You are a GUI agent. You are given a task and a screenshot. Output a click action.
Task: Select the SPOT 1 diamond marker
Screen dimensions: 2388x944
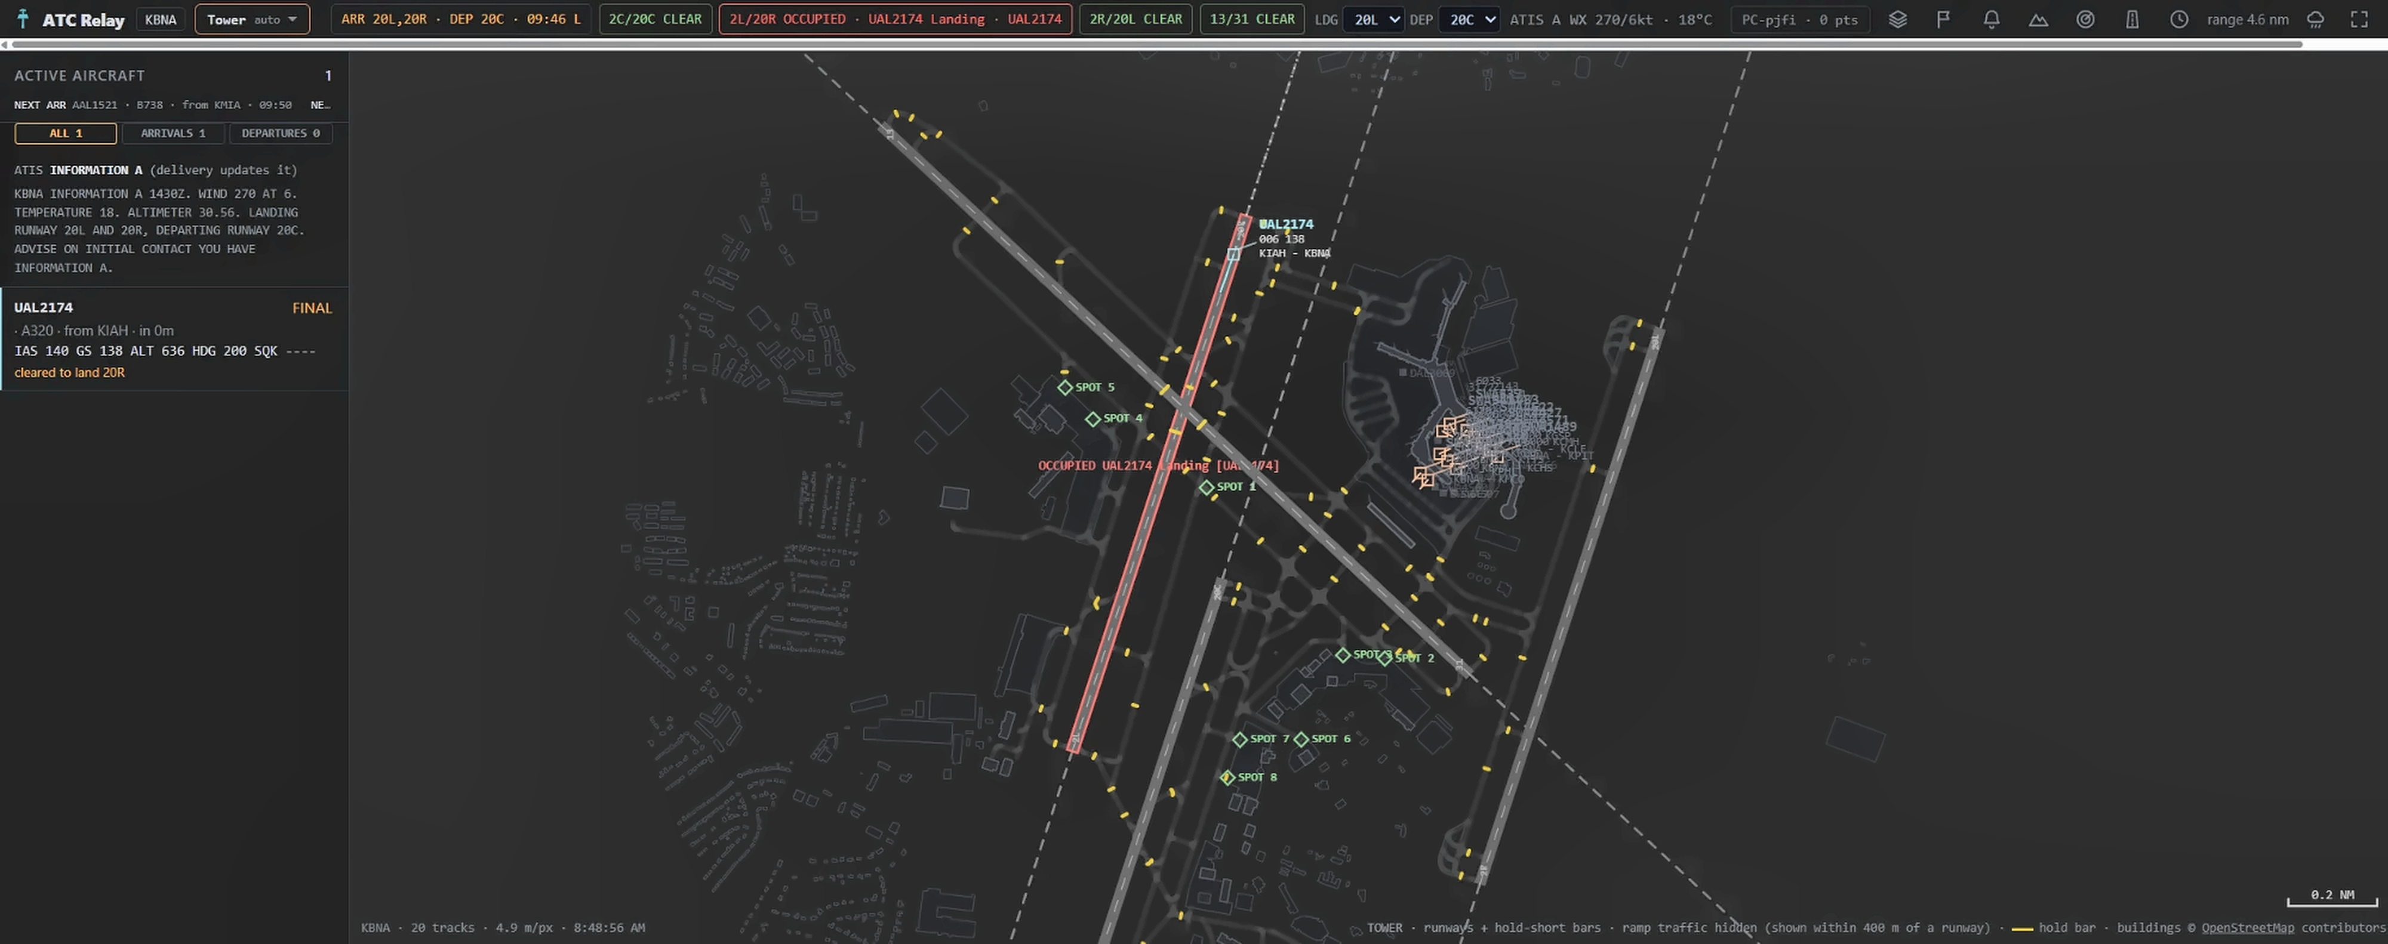tap(1206, 488)
